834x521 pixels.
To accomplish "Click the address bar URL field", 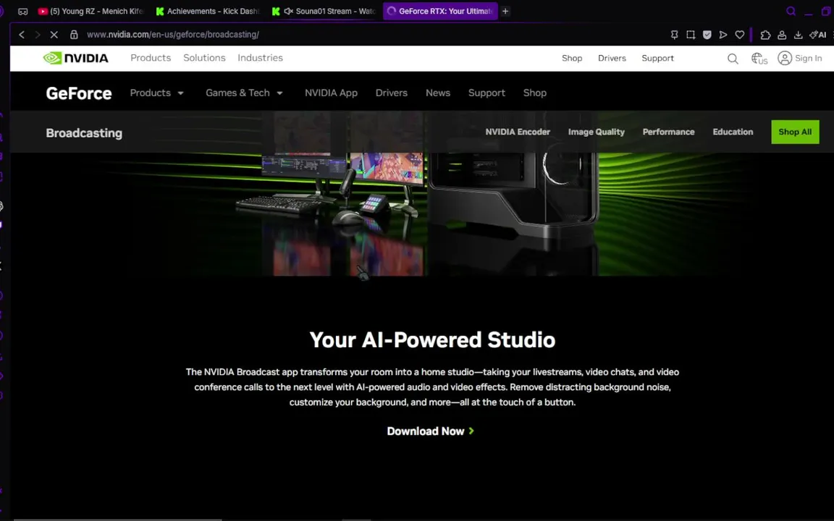I will 173,35.
